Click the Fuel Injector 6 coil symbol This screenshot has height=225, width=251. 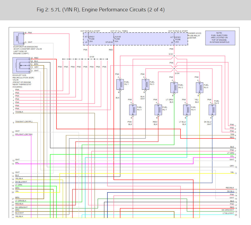[x=200, y=88]
